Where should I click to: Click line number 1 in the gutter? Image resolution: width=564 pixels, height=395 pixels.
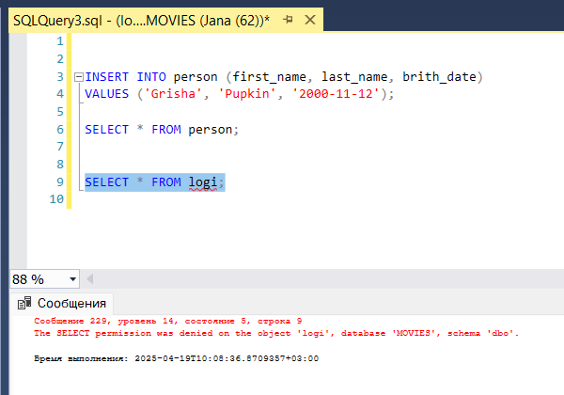(60, 41)
